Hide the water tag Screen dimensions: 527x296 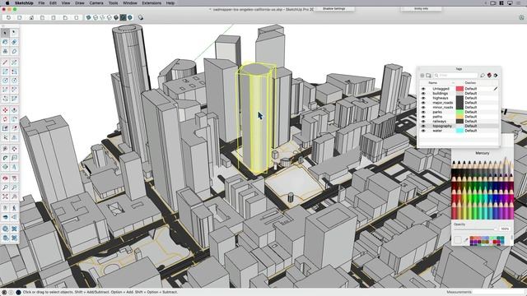pyautogui.click(x=423, y=131)
